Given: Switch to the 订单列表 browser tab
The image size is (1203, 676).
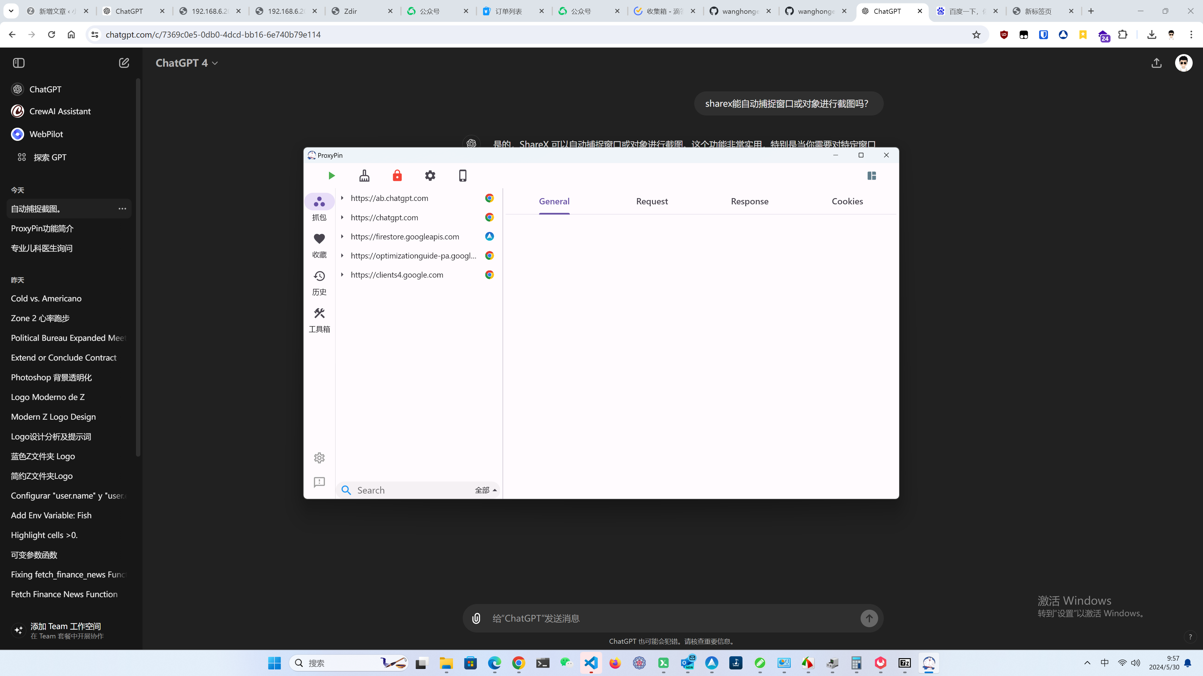Looking at the screenshot, I should (x=514, y=11).
